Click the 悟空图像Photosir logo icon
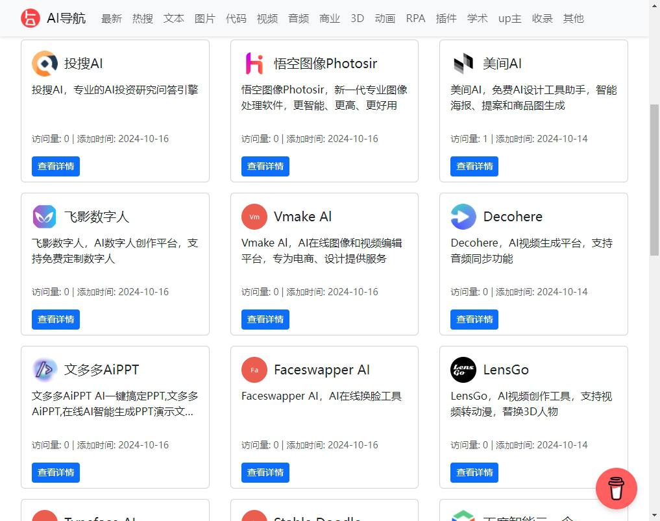 (254, 64)
